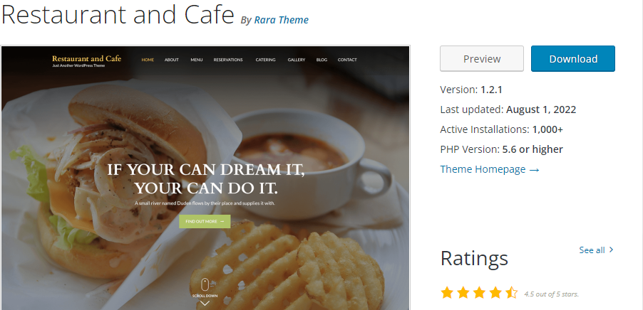Click RESERVATIONS in the preview navigation
Image resolution: width=643 pixels, height=310 pixels.
pos(228,60)
